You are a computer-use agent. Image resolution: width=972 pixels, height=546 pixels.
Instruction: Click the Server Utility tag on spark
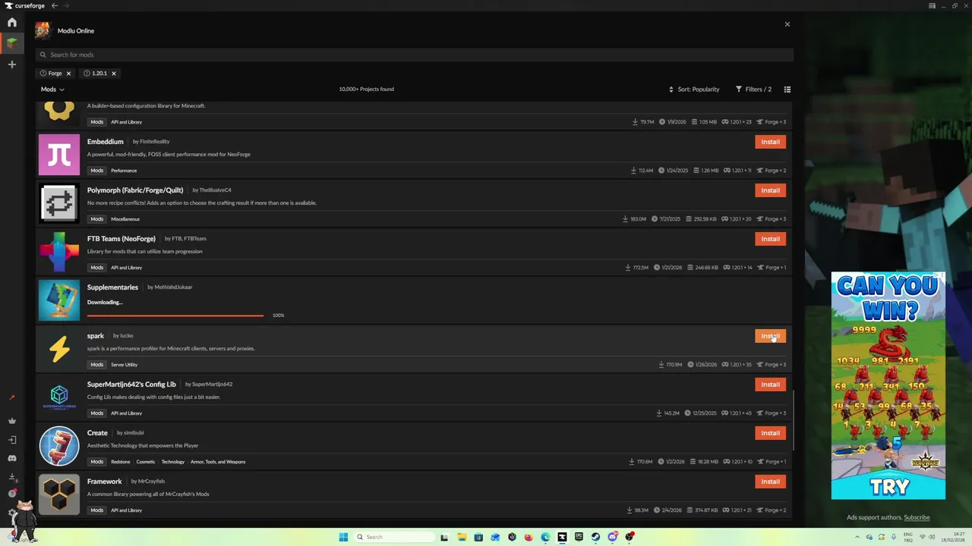[124, 365]
